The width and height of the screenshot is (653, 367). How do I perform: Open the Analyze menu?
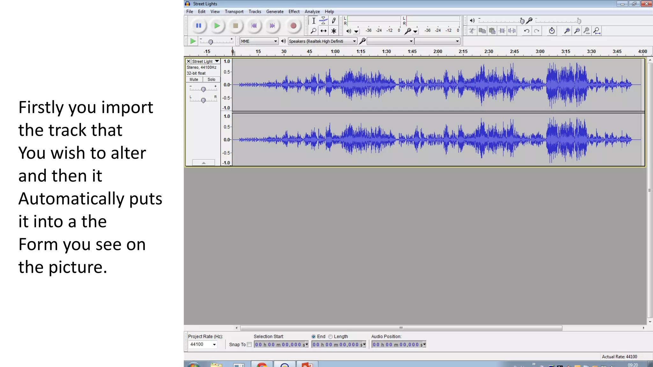coord(312,11)
